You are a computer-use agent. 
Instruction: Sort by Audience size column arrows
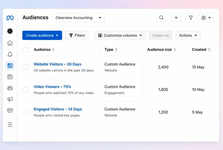point(175,50)
